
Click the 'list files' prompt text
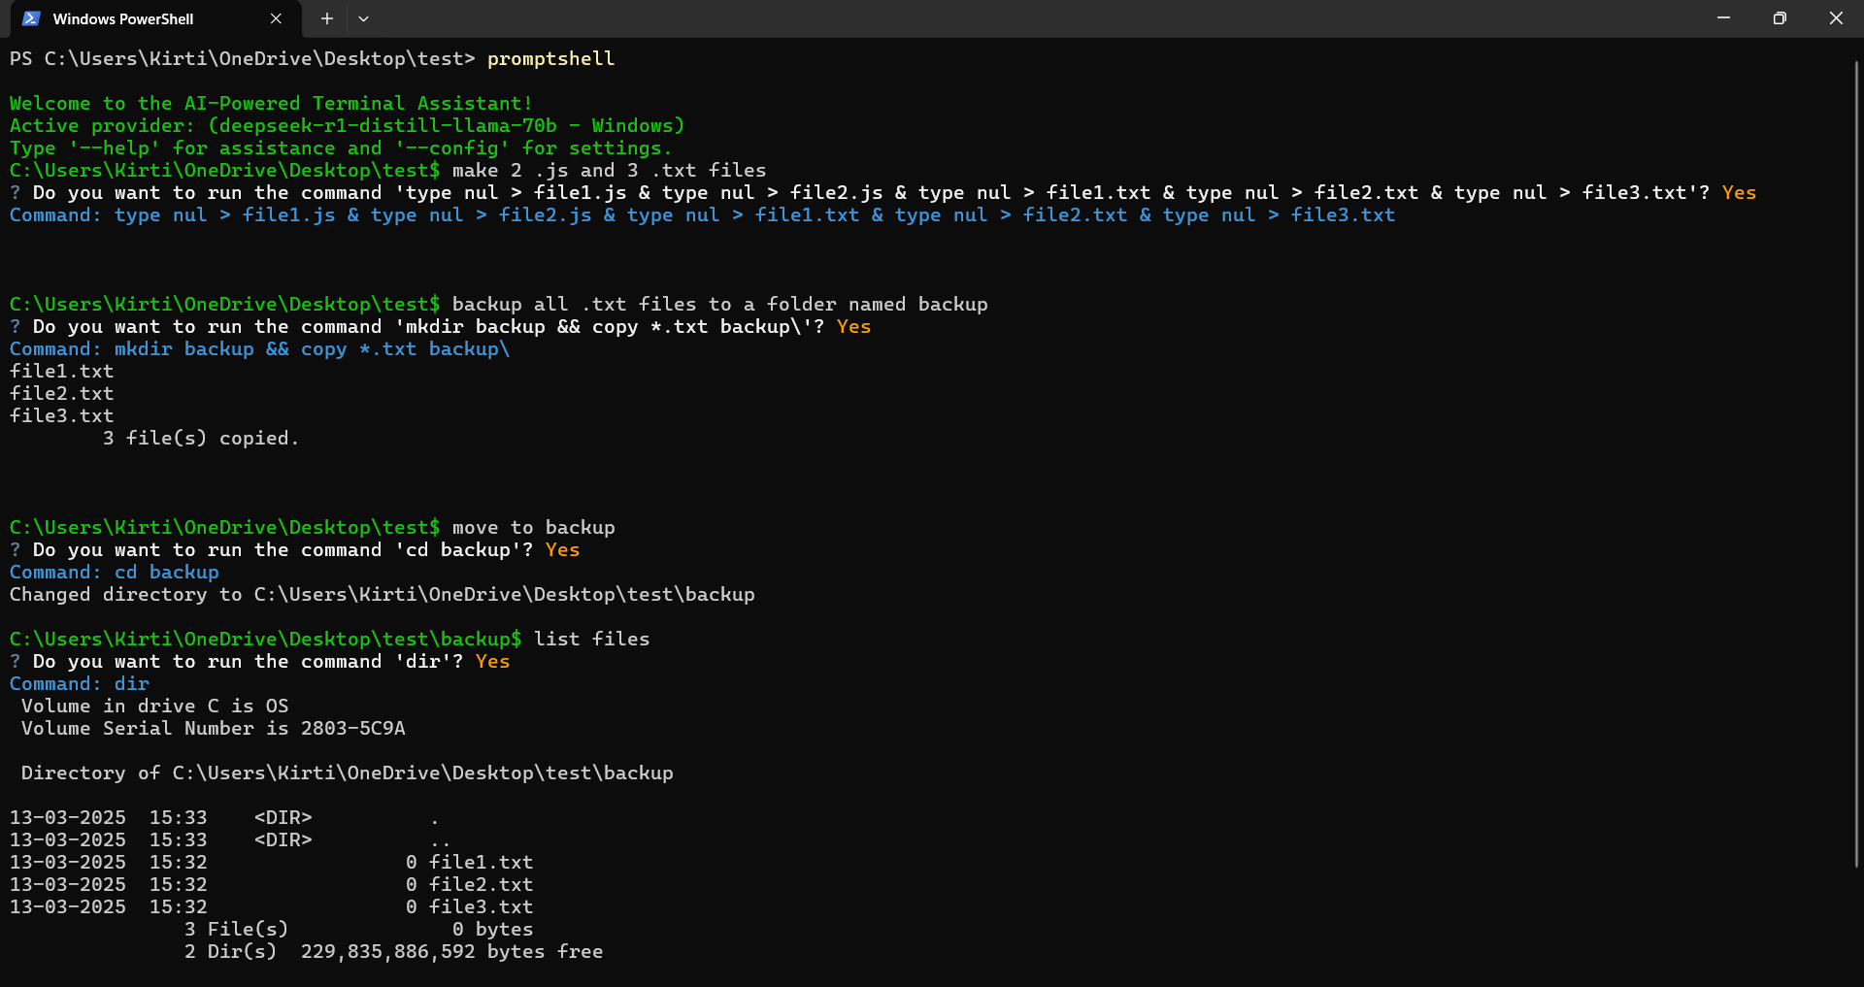(591, 640)
